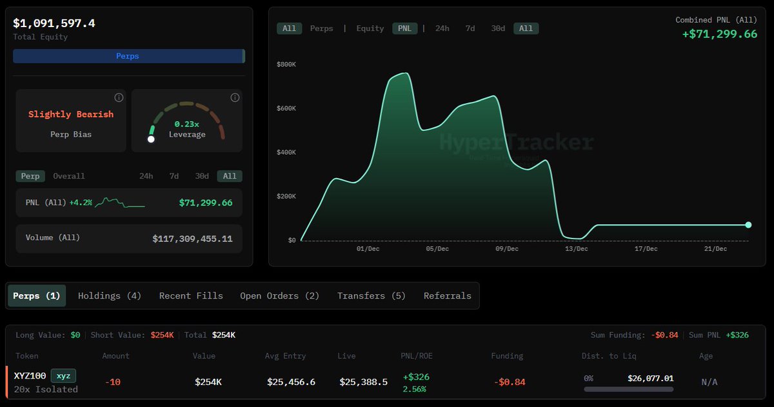Image resolution: width=774 pixels, height=407 pixels.
Task: Open the XYZ100 token position
Action: 30,376
